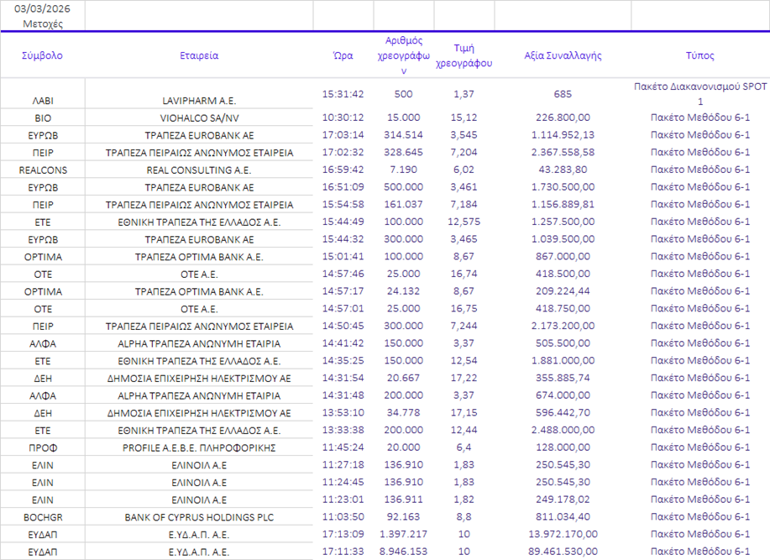The width and height of the screenshot is (770, 560).
Task: Click the Τύπος column header
Action: coord(700,55)
